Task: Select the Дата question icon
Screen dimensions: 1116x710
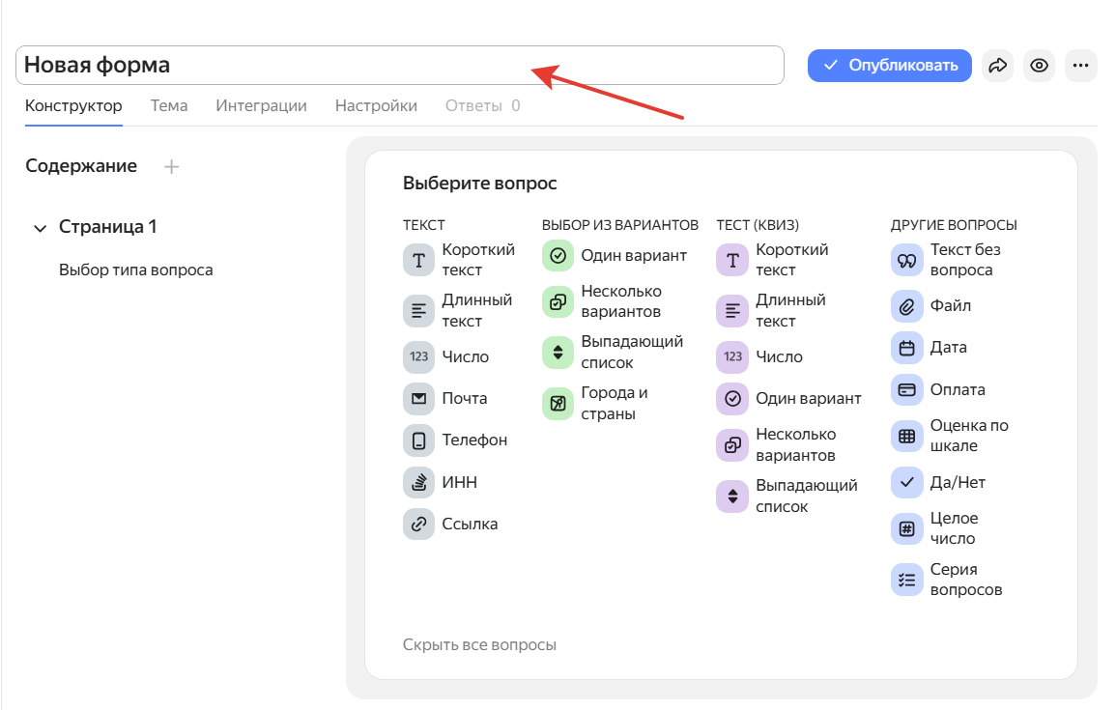Action: click(x=906, y=347)
